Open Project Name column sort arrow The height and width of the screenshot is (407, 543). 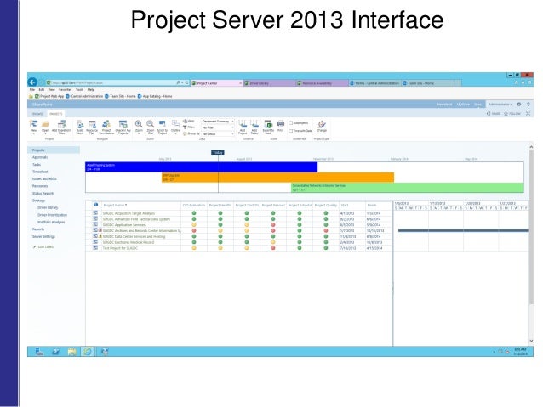126,205
